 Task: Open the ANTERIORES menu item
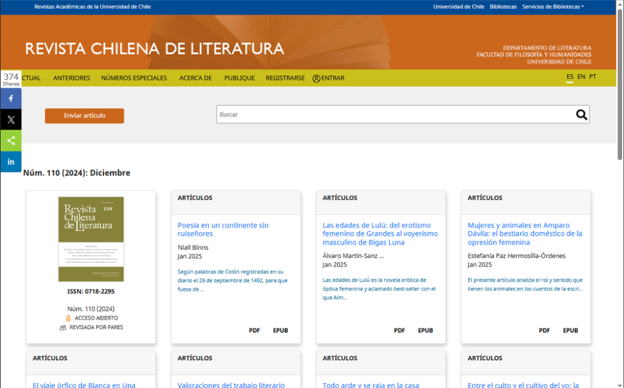[71, 78]
